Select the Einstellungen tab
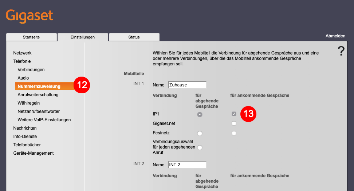Image resolution: width=354 pixels, height=191 pixels. tap(83, 37)
